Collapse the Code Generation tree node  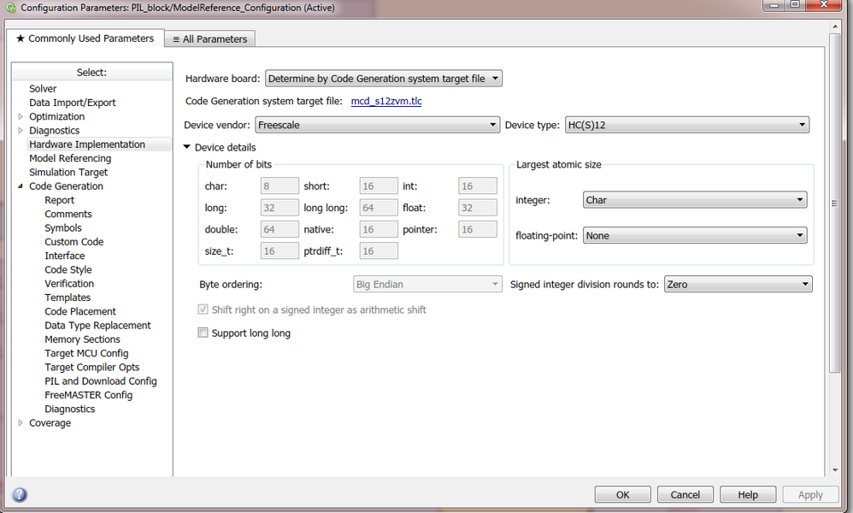coord(21,186)
